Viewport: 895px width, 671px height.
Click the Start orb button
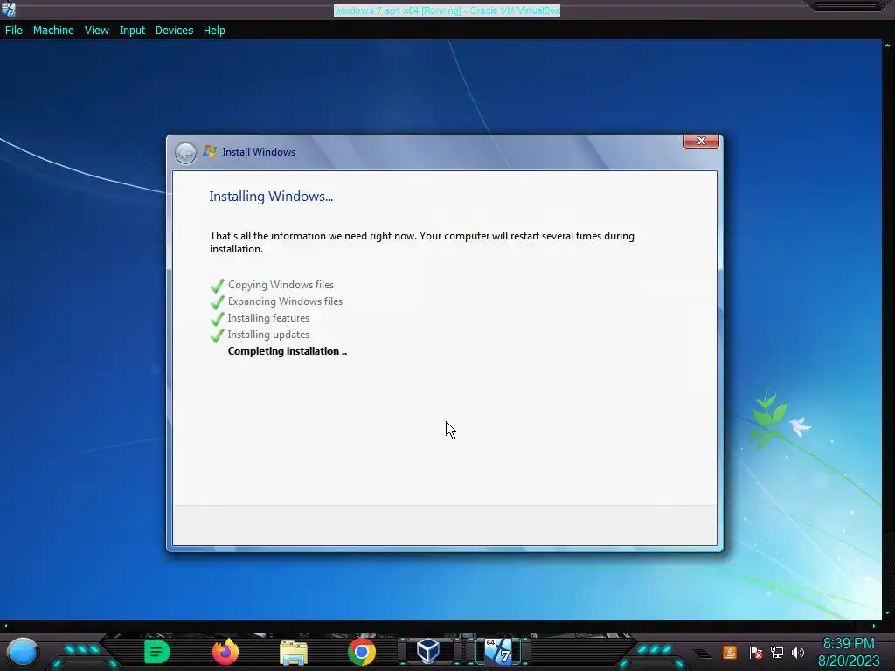click(23, 652)
